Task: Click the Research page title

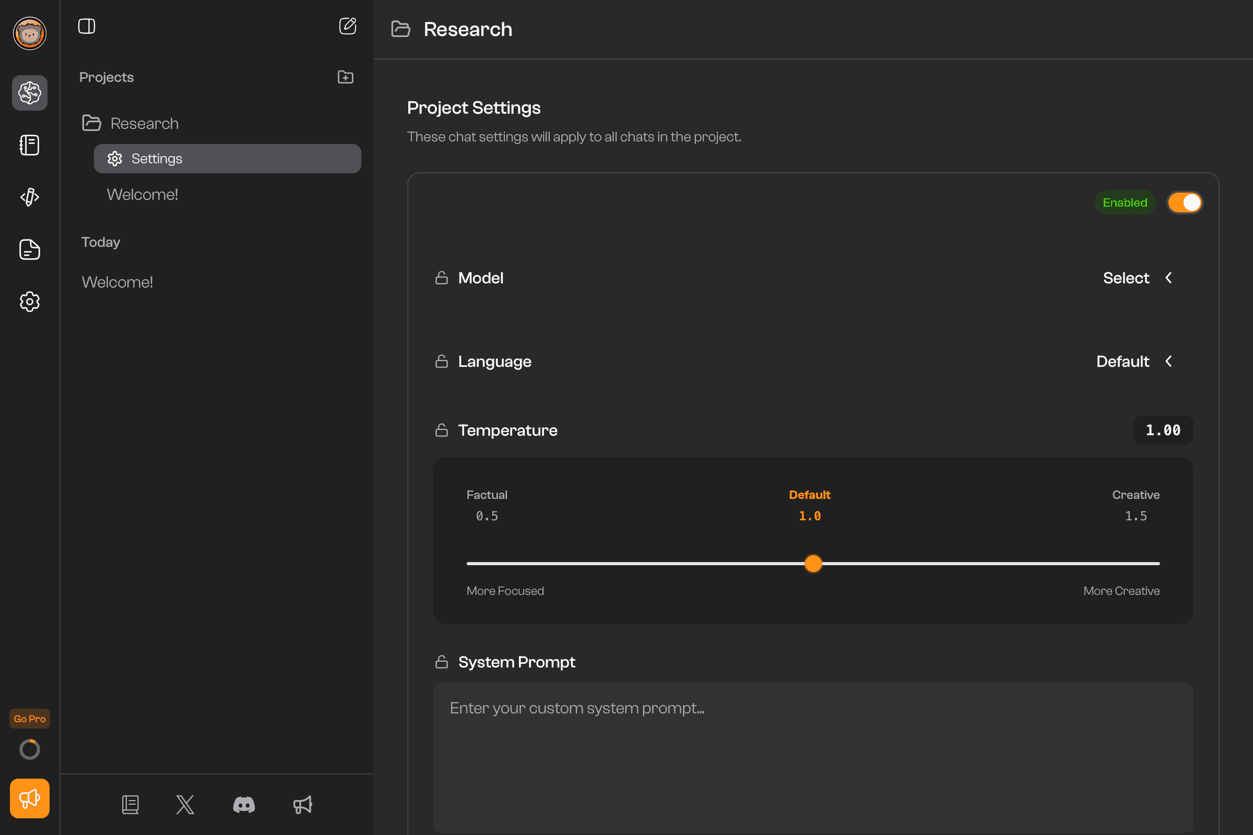Action: coord(468,29)
